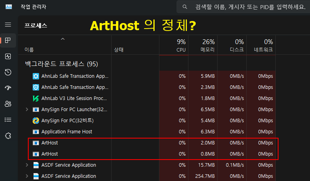
Task: Select the AhnLab V3 Lite Session Proc row
Action: click(x=147, y=98)
